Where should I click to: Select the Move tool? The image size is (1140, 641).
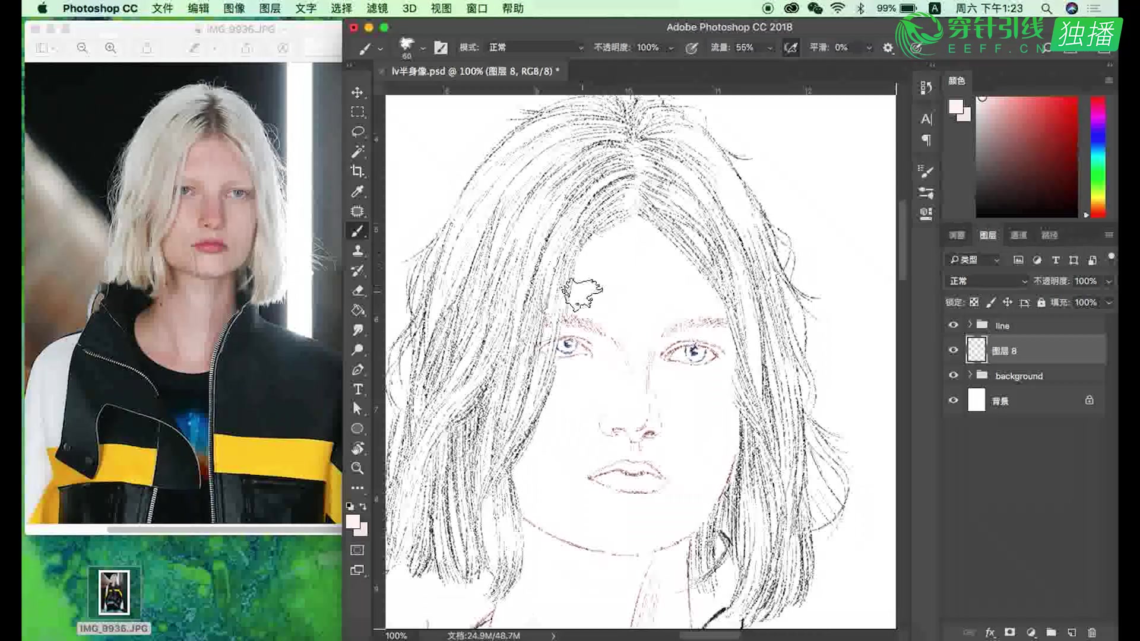(x=357, y=93)
